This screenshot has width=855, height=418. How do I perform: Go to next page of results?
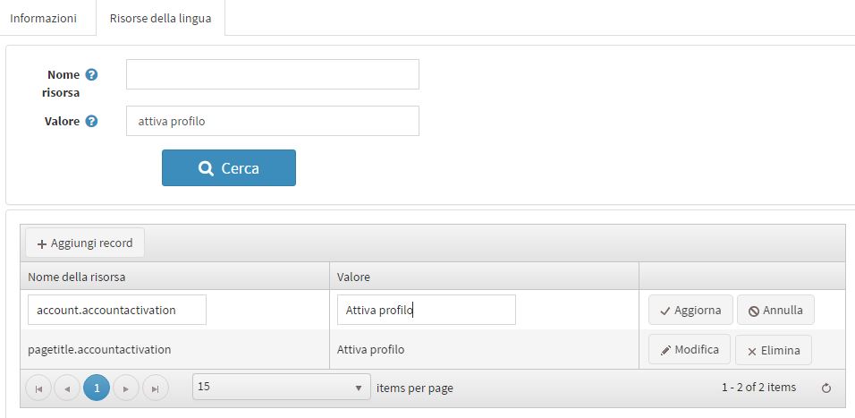(x=126, y=388)
